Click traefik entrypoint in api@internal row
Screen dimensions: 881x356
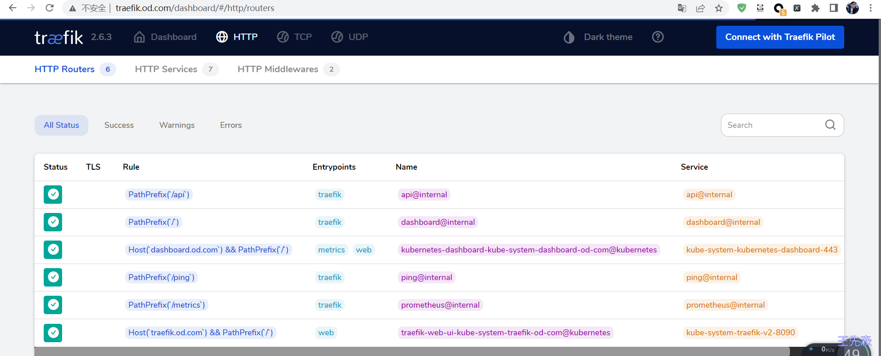pos(330,195)
